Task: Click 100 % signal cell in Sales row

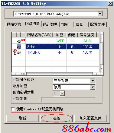Action: 87,46
